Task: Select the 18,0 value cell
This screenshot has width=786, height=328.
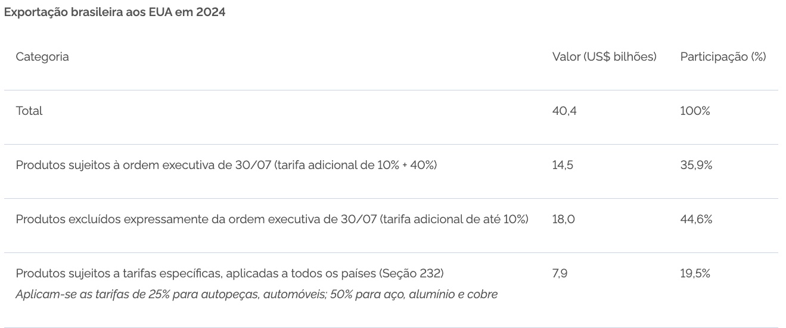Action: pos(564,220)
